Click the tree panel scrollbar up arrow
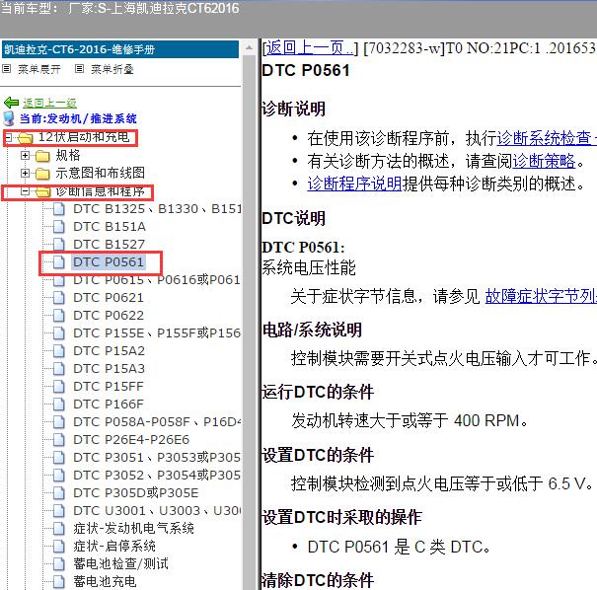The height and width of the screenshot is (590, 597). [x=249, y=47]
